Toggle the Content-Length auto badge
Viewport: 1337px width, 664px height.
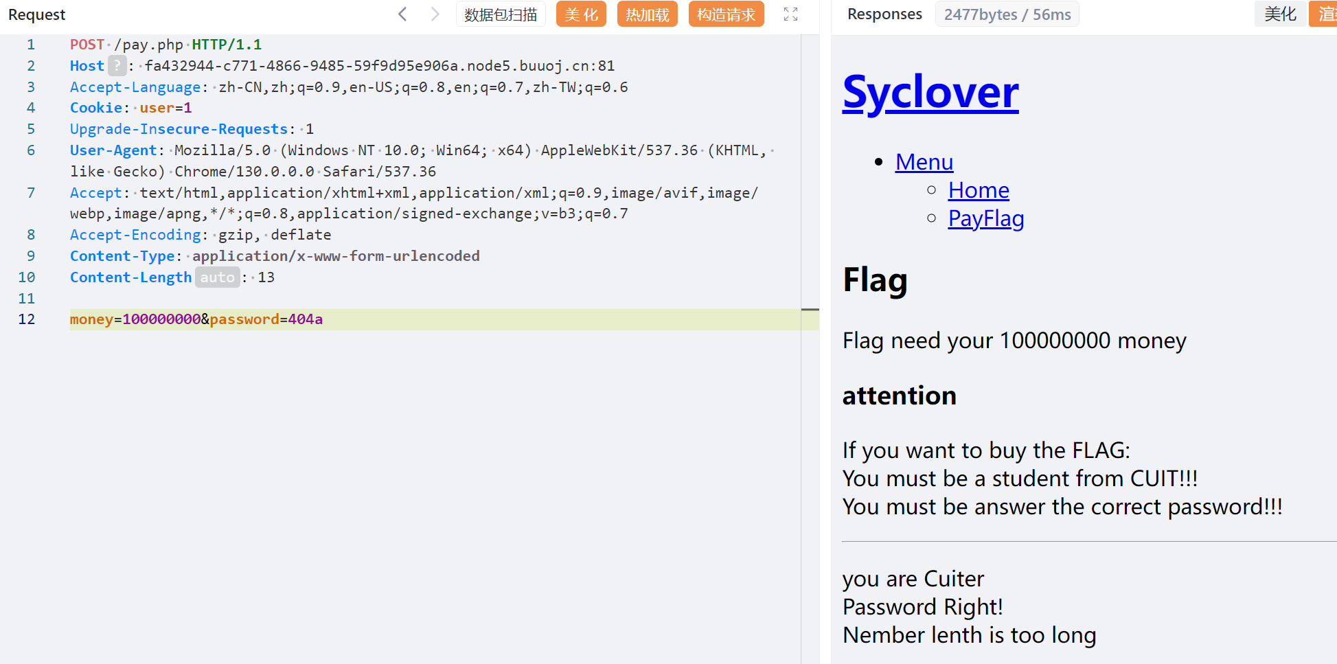[217, 277]
